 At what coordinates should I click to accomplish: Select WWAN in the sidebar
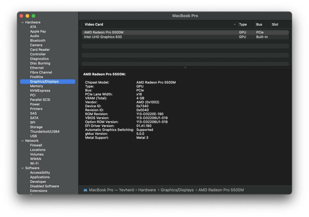coord(36,159)
